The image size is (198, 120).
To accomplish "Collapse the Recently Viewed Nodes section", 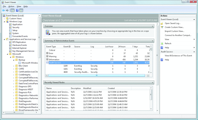I will (152, 82).
